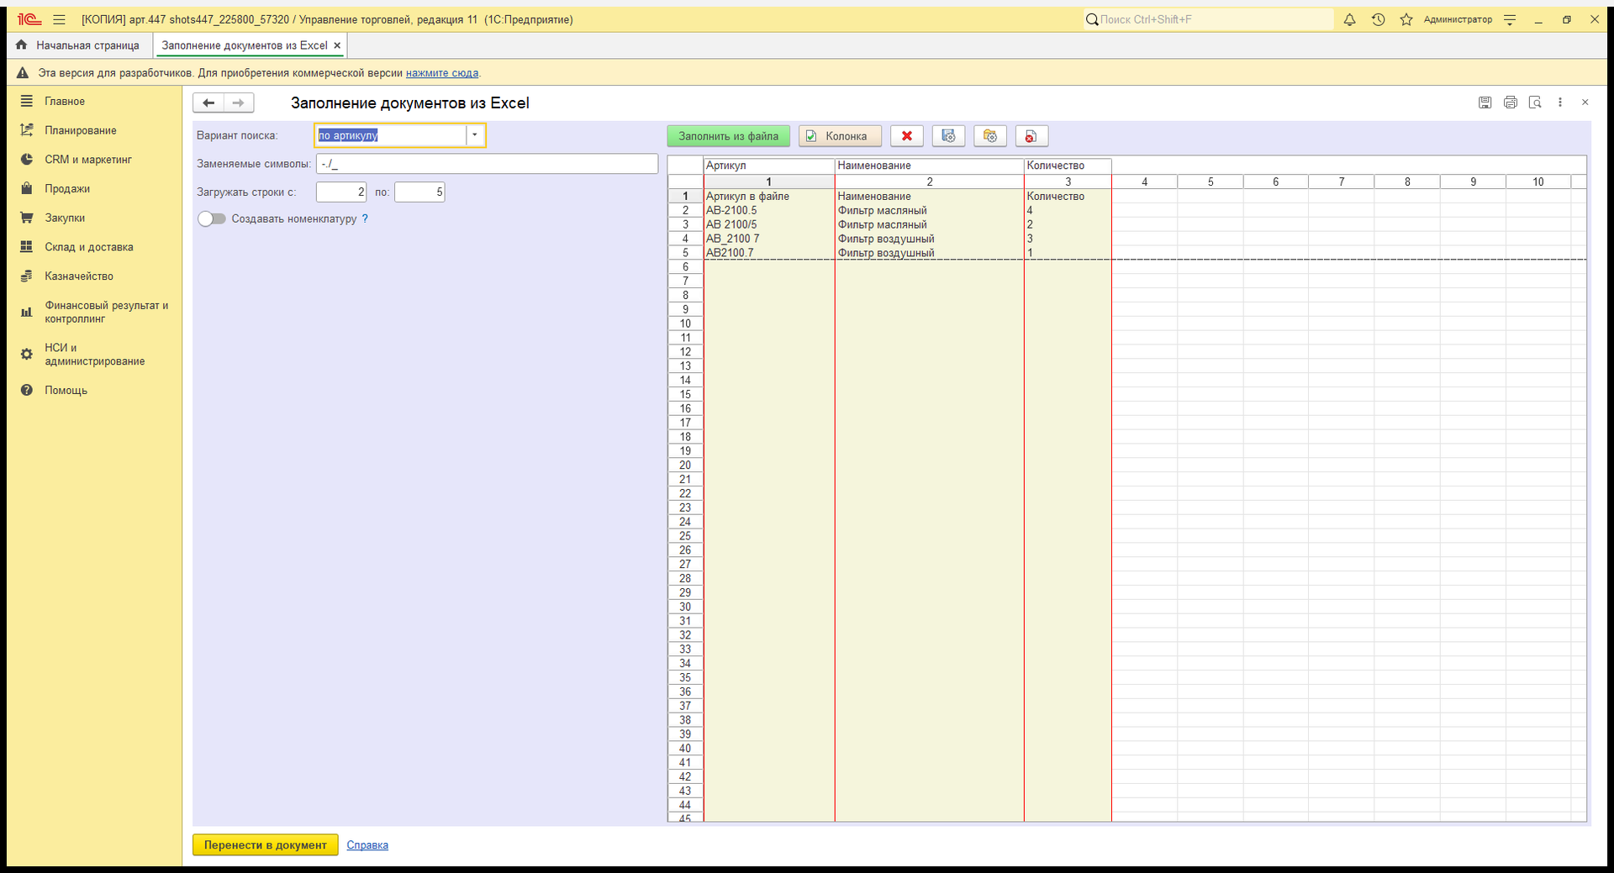The height and width of the screenshot is (873, 1614).
Task: Open the Помощь section
Action: pos(66,390)
